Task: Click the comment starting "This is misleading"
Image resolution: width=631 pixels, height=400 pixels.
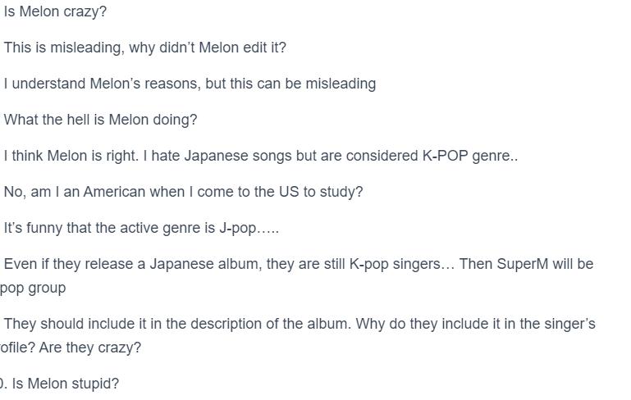Action: pos(144,48)
